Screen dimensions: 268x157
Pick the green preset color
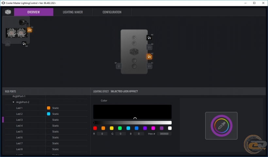(x=120, y=128)
